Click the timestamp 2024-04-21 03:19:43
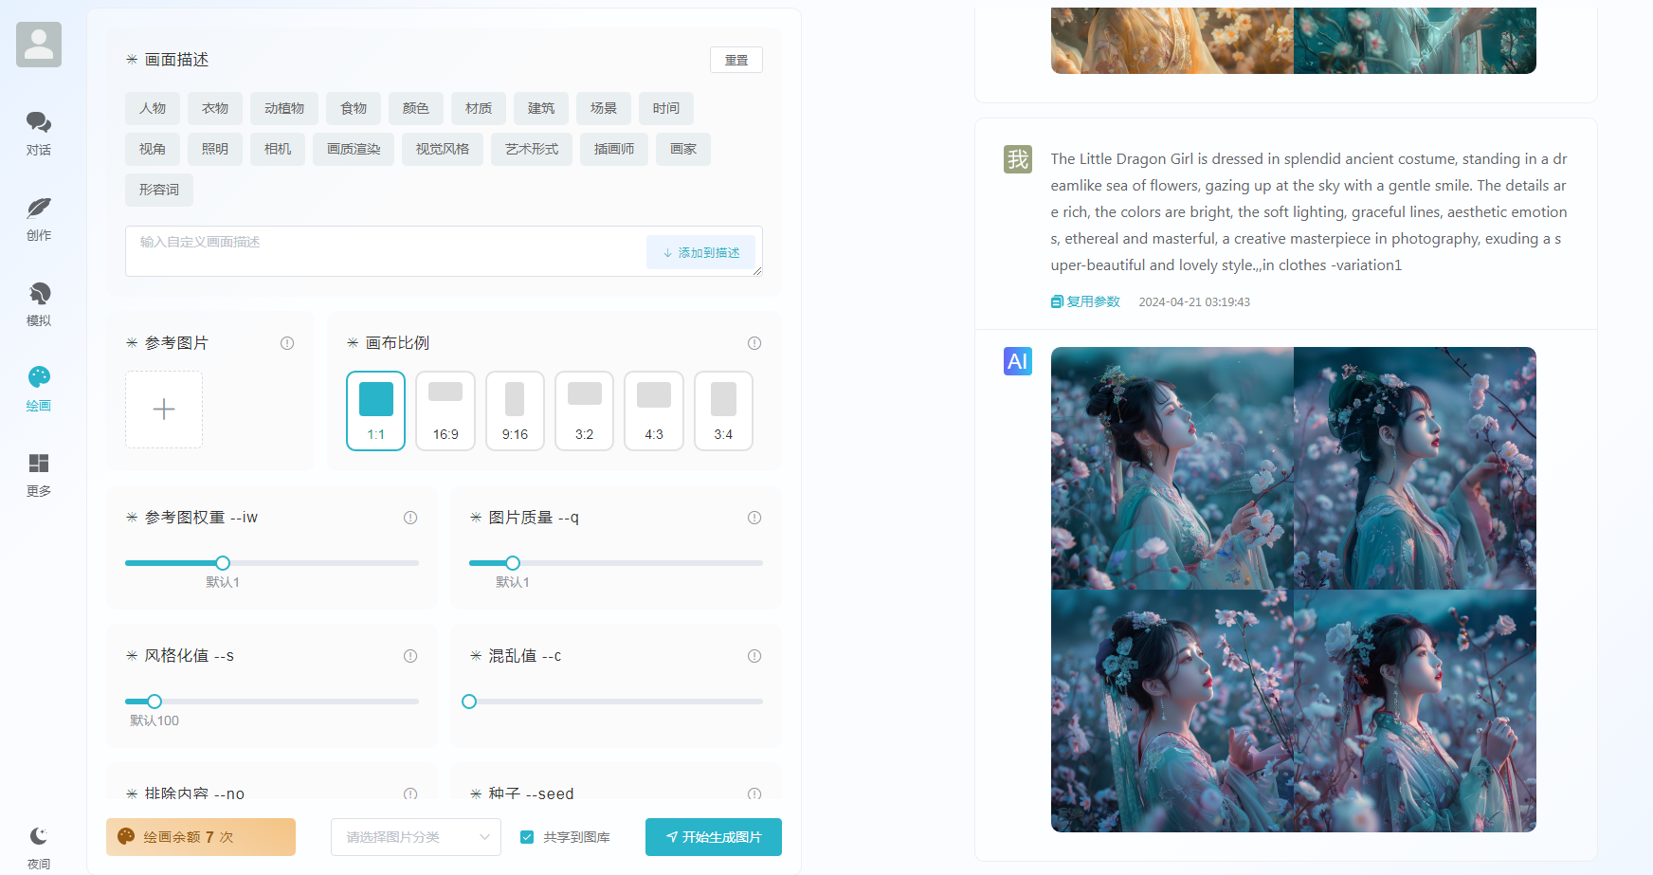Viewport: 1653px width, 875px height. 1194,302
